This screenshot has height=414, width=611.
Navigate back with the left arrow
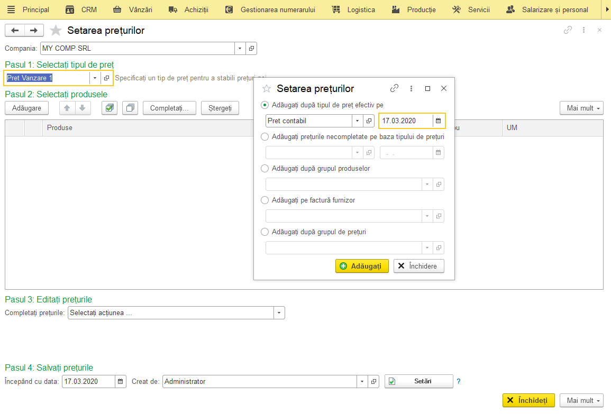point(15,30)
